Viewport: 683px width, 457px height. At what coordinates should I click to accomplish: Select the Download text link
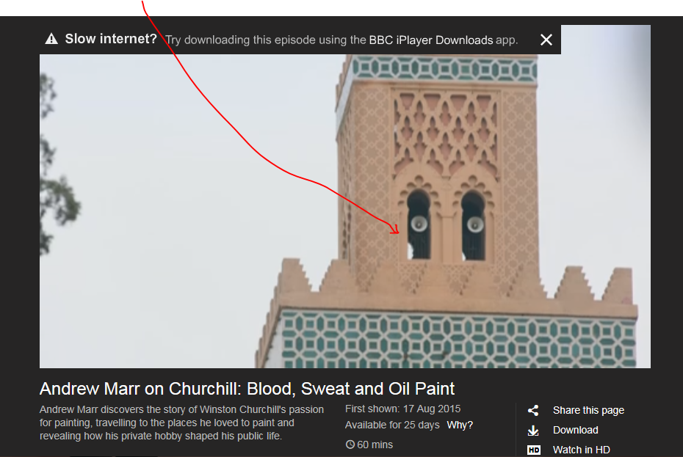pos(576,430)
